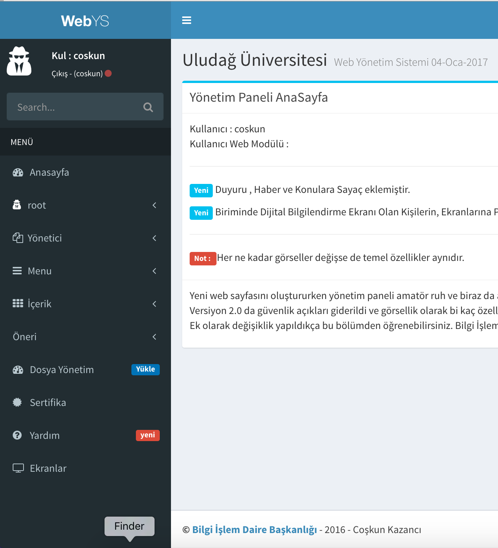498x548 pixels.
Task: Expand the Öneri menu chevron
Action: pos(154,336)
